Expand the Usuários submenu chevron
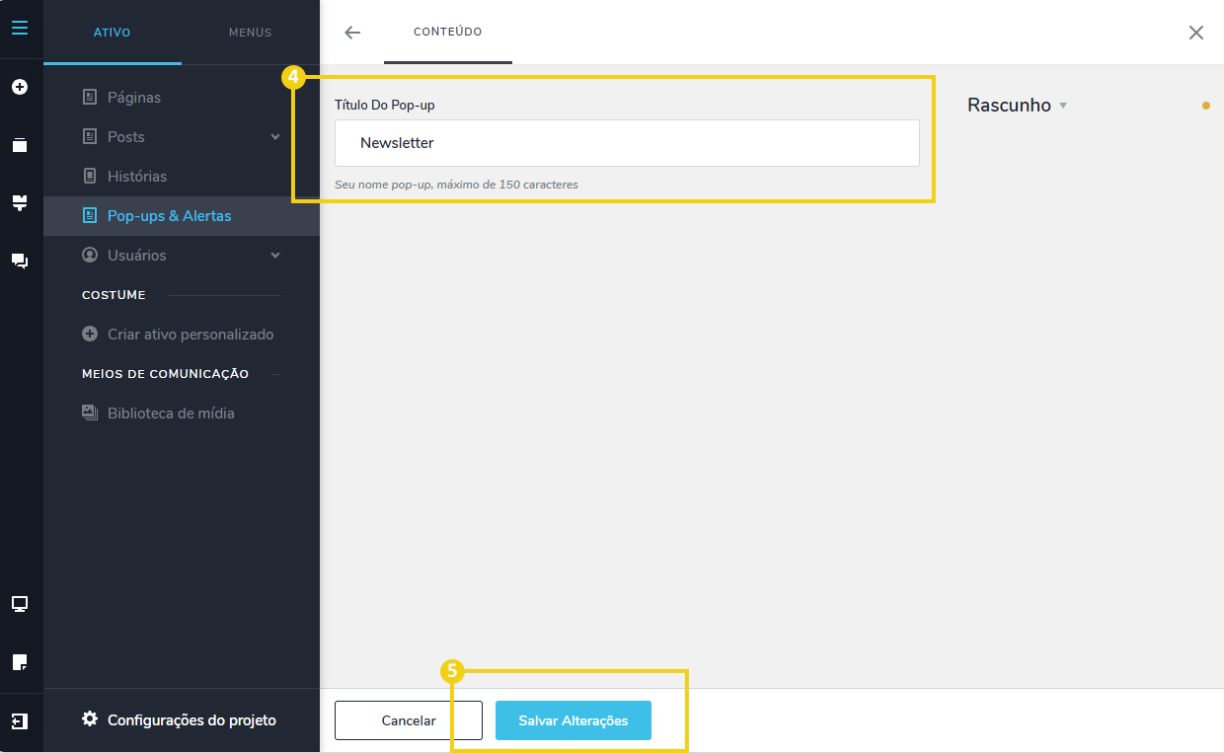Viewport: 1224px width, 753px height. point(275,256)
